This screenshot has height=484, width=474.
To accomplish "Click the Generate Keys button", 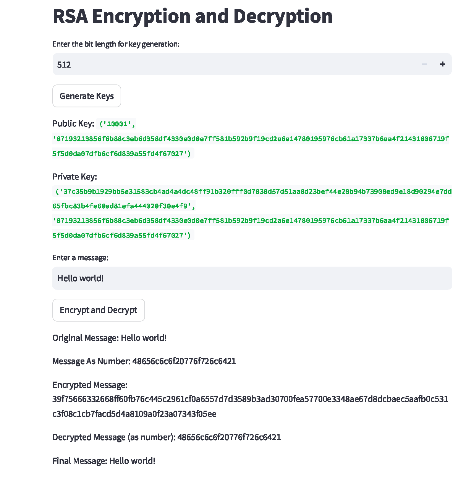I will (x=87, y=96).
